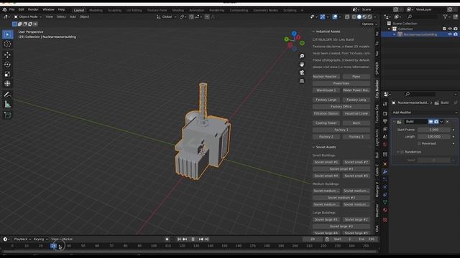
Task: Select solid viewport shading mode
Action: (359, 17)
